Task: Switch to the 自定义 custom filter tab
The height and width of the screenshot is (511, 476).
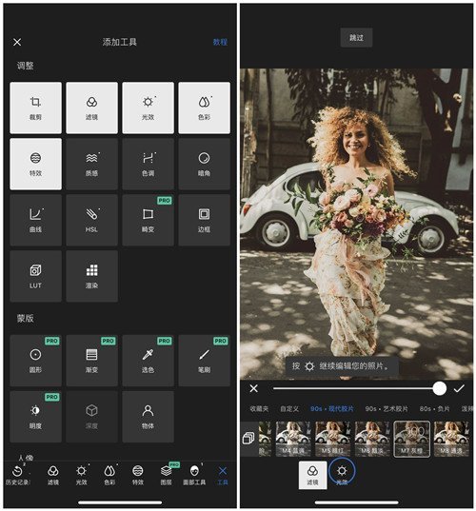Action: 289,408
